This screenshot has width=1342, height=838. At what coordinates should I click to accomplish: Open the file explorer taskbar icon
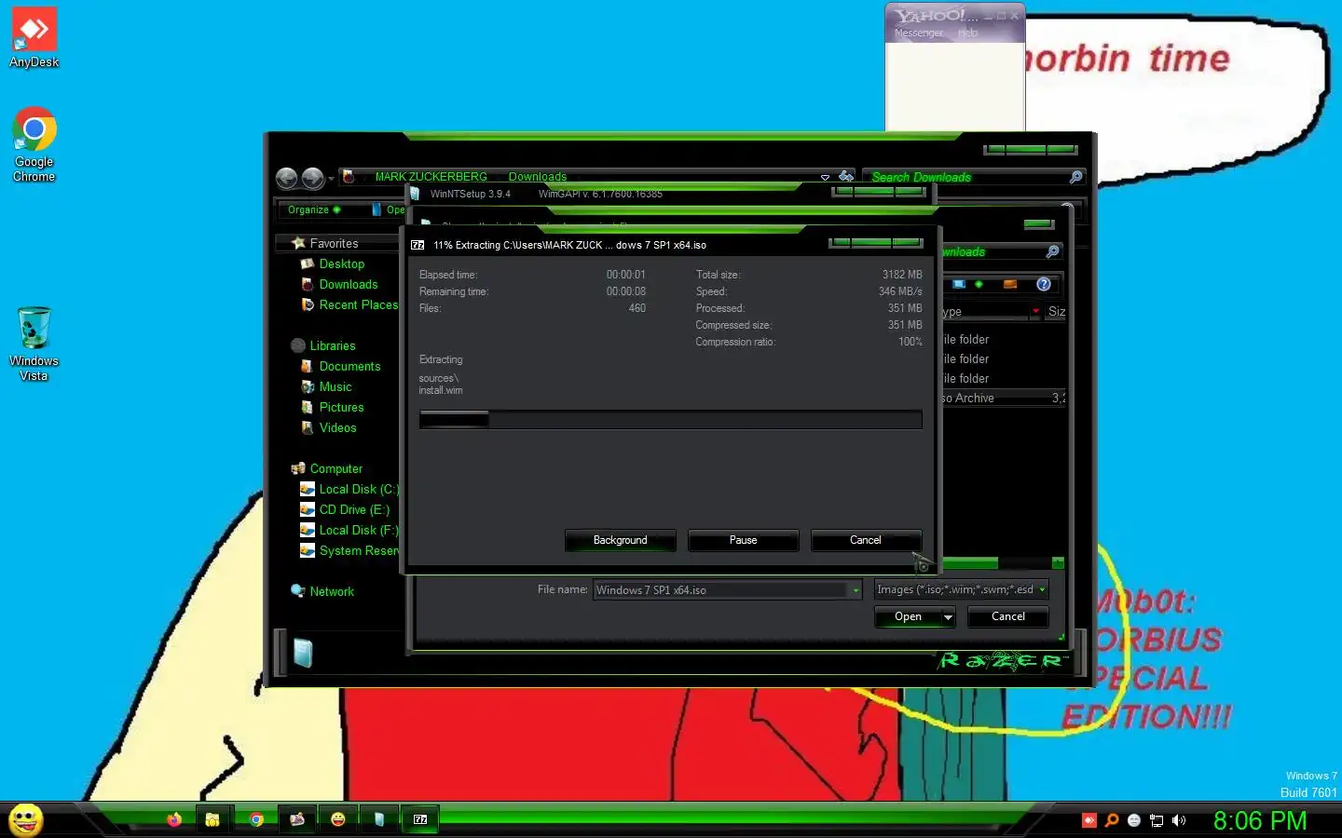[x=212, y=819]
